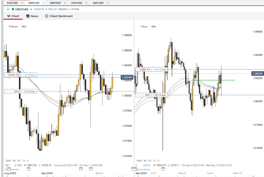Click the -0.13 lots order tag on the 1-hour chart
Image resolution: width=264 pixels, height=177 pixels.
click(160, 95)
